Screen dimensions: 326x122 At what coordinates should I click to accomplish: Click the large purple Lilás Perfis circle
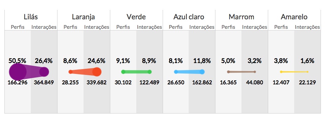[18, 72]
